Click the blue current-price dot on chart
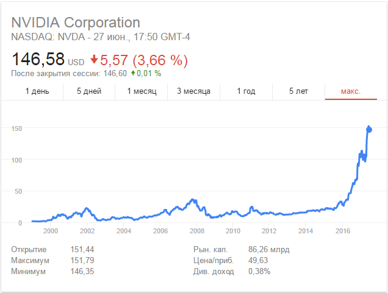388x293 pixels. click(369, 130)
